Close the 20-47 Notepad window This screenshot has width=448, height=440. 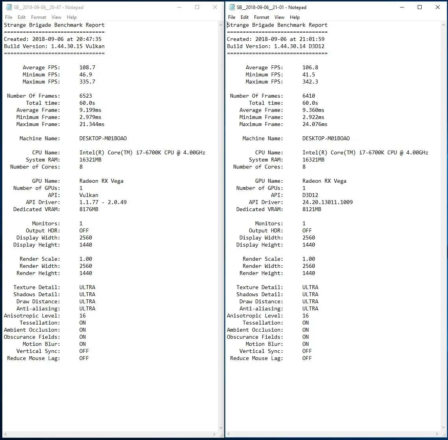215,7
